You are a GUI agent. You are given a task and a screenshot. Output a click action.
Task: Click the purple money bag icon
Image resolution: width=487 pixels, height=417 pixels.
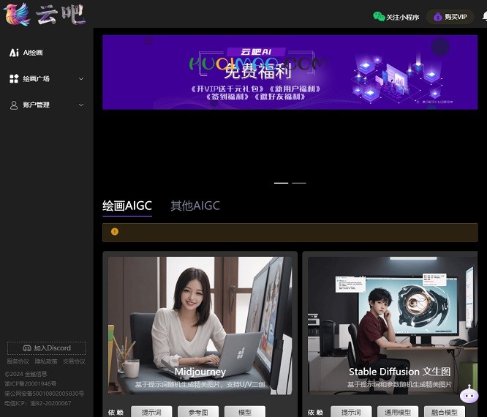[437, 17]
